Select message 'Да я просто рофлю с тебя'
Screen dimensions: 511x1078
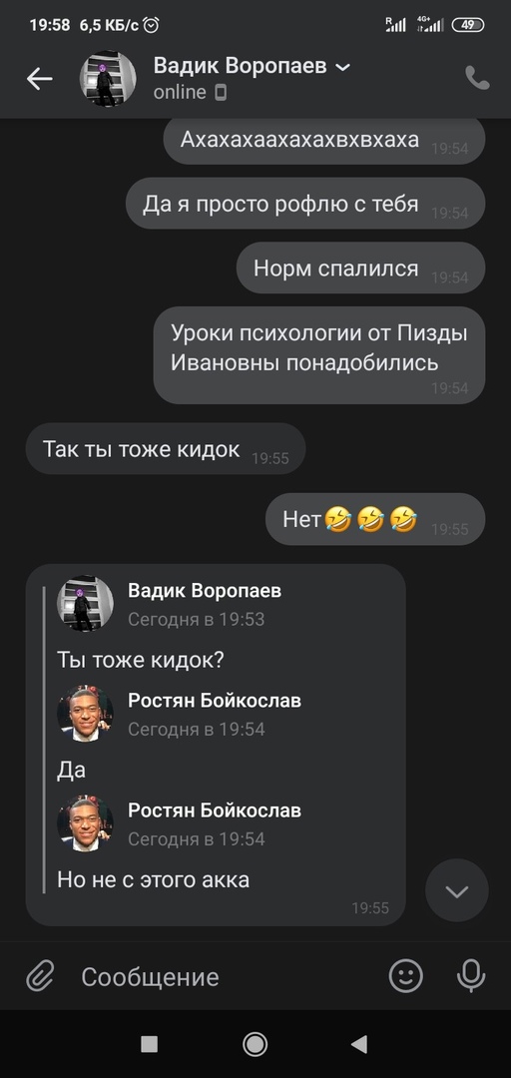tap(305, 204)
